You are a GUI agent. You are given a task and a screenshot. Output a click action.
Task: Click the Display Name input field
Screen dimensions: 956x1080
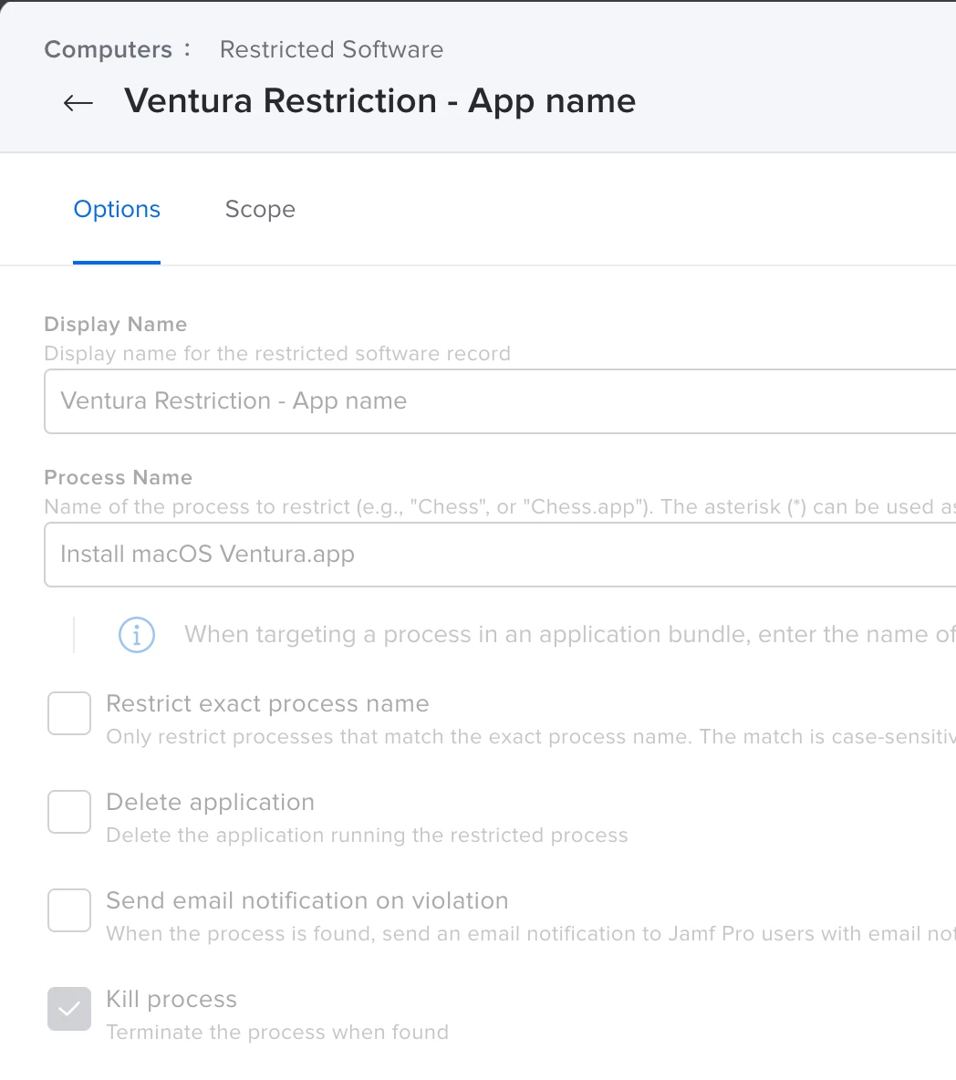coord(500,400)
